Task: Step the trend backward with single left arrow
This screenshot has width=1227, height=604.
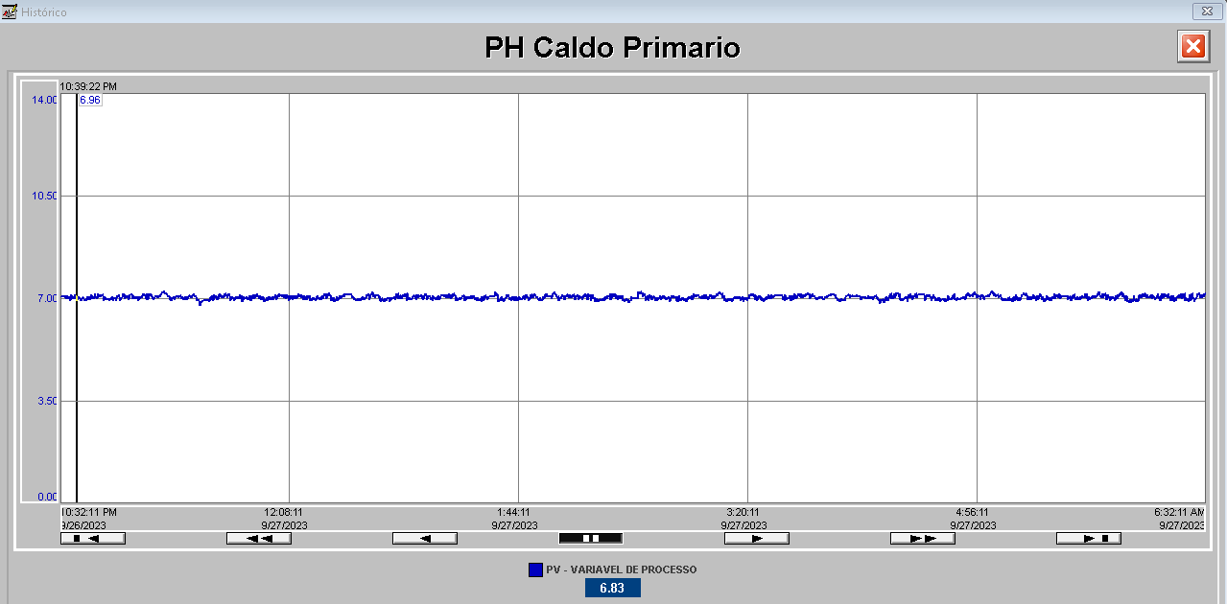Action: tap(425, 538)
